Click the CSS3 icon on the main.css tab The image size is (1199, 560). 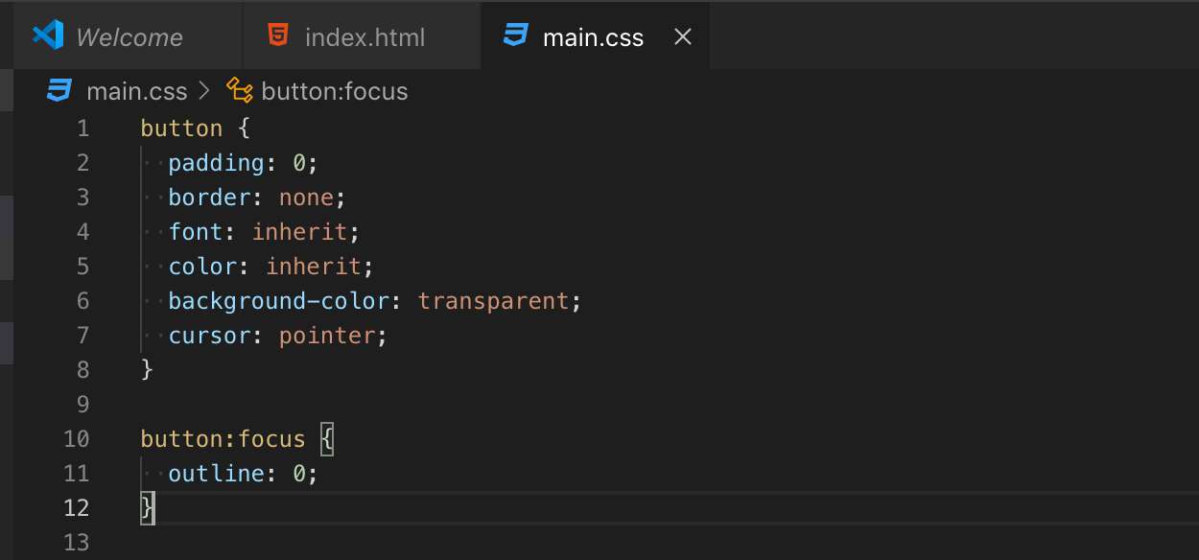coord(516,36)
